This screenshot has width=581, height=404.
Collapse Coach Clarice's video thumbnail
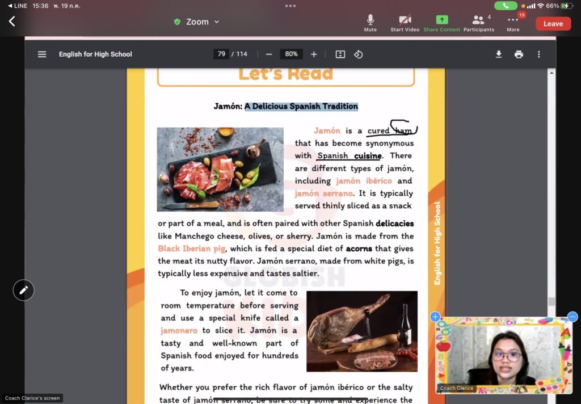(x=572, y=317)
